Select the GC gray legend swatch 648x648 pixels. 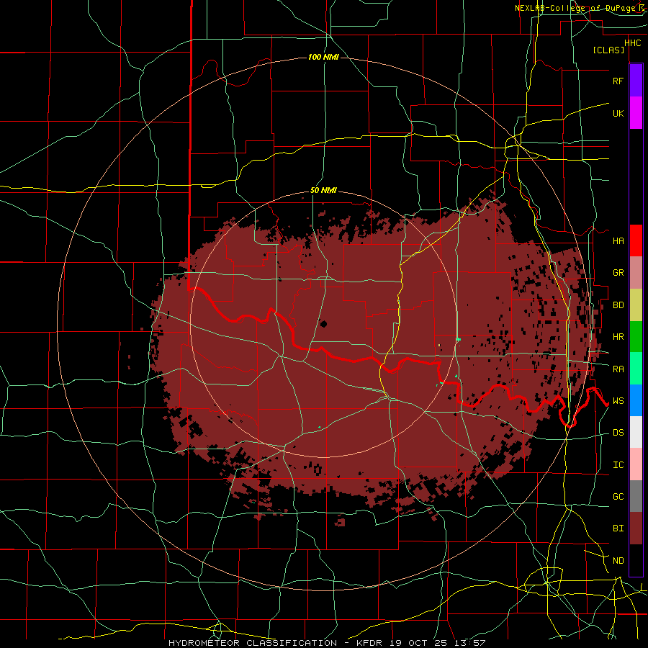[636, 496]
